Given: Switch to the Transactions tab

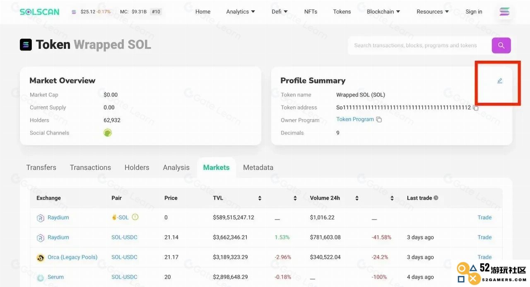Looking at the screenshot, I should tap(90, 167).
